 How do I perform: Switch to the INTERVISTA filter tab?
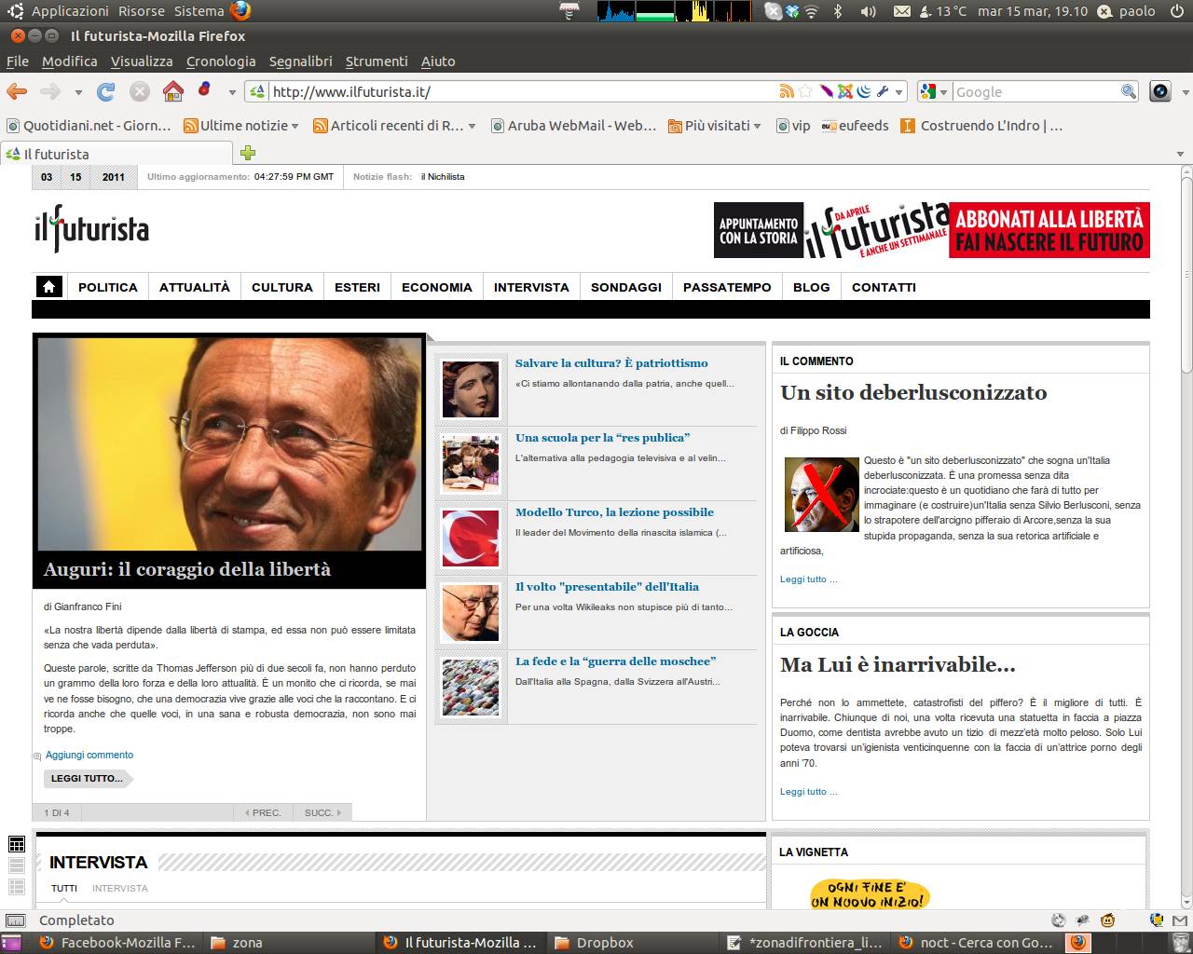[x=119, y=888]
